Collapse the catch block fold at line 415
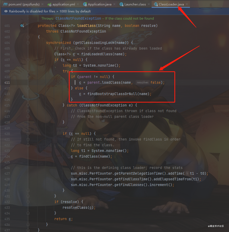This screenshot has width=229, height=232. tap(28, 105)
